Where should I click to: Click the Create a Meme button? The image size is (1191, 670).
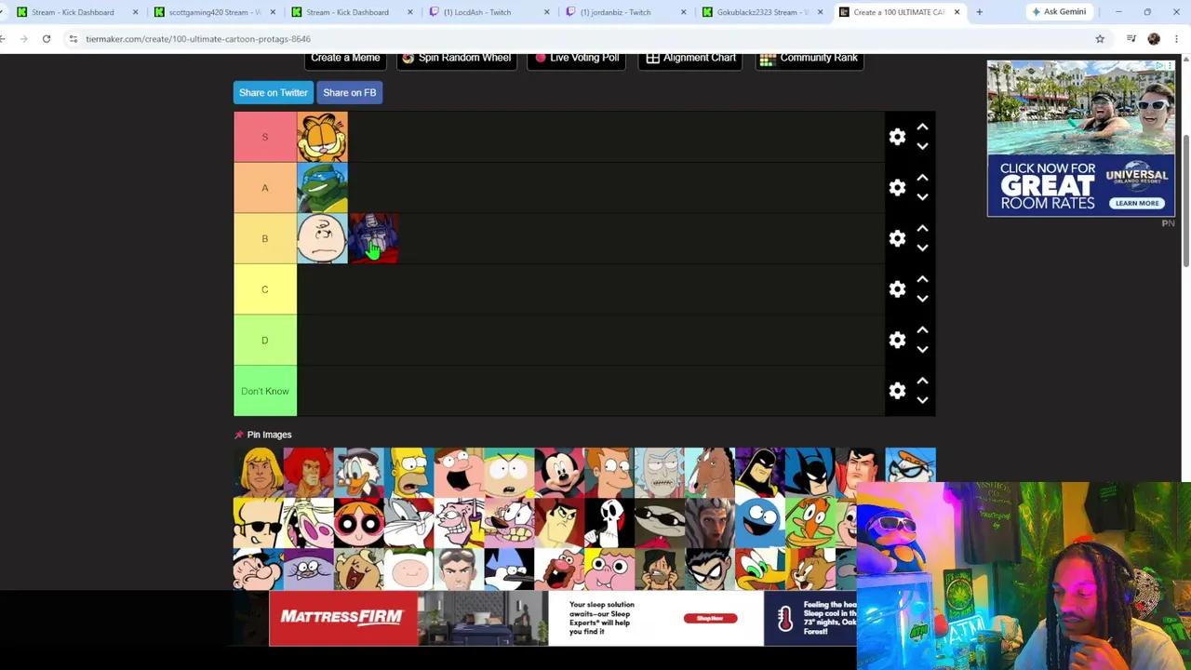pyautogui.click(x=345, y=59)
